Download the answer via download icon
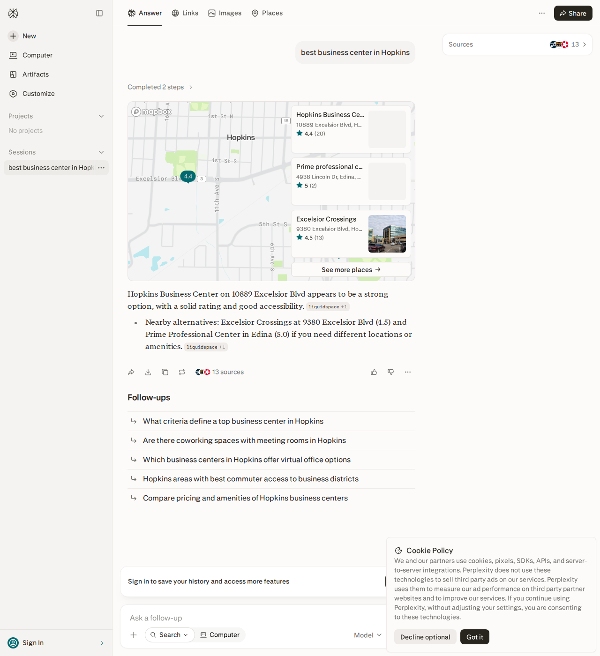The height and width of the screenshot is (656, 600). point(148,372)
